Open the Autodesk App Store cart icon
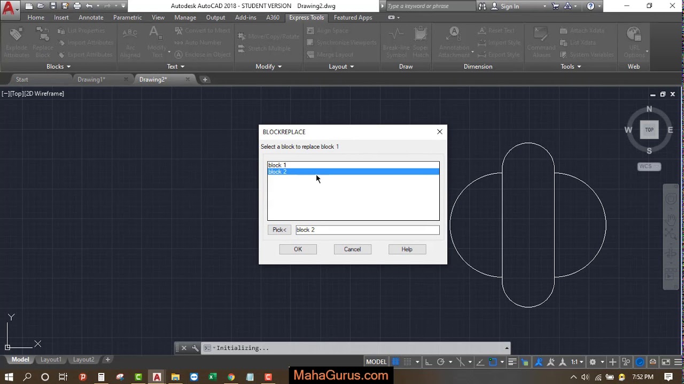The width and height of the screenshot is (684, 384). (556, 6)
